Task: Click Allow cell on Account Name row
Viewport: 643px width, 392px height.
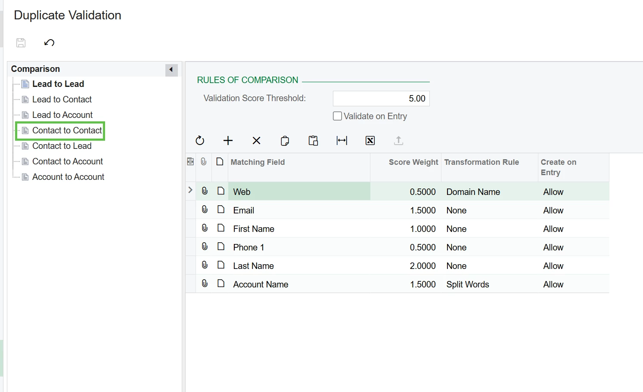Action: tap(574, 284)
